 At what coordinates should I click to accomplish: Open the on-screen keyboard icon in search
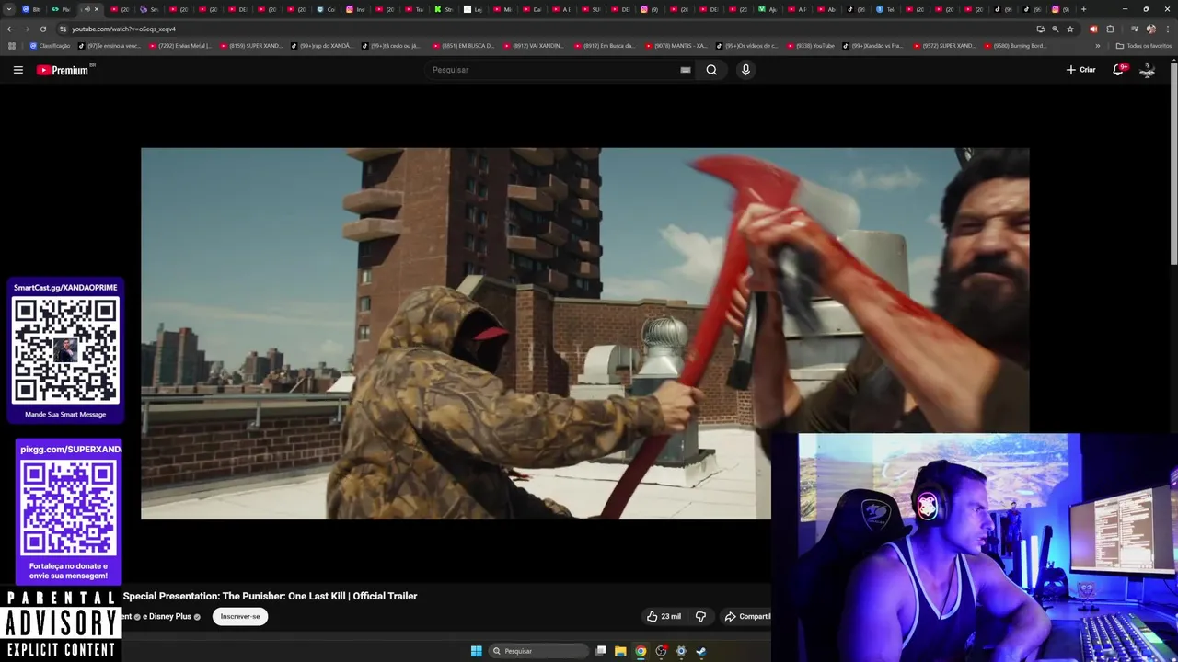coord(686,70)
